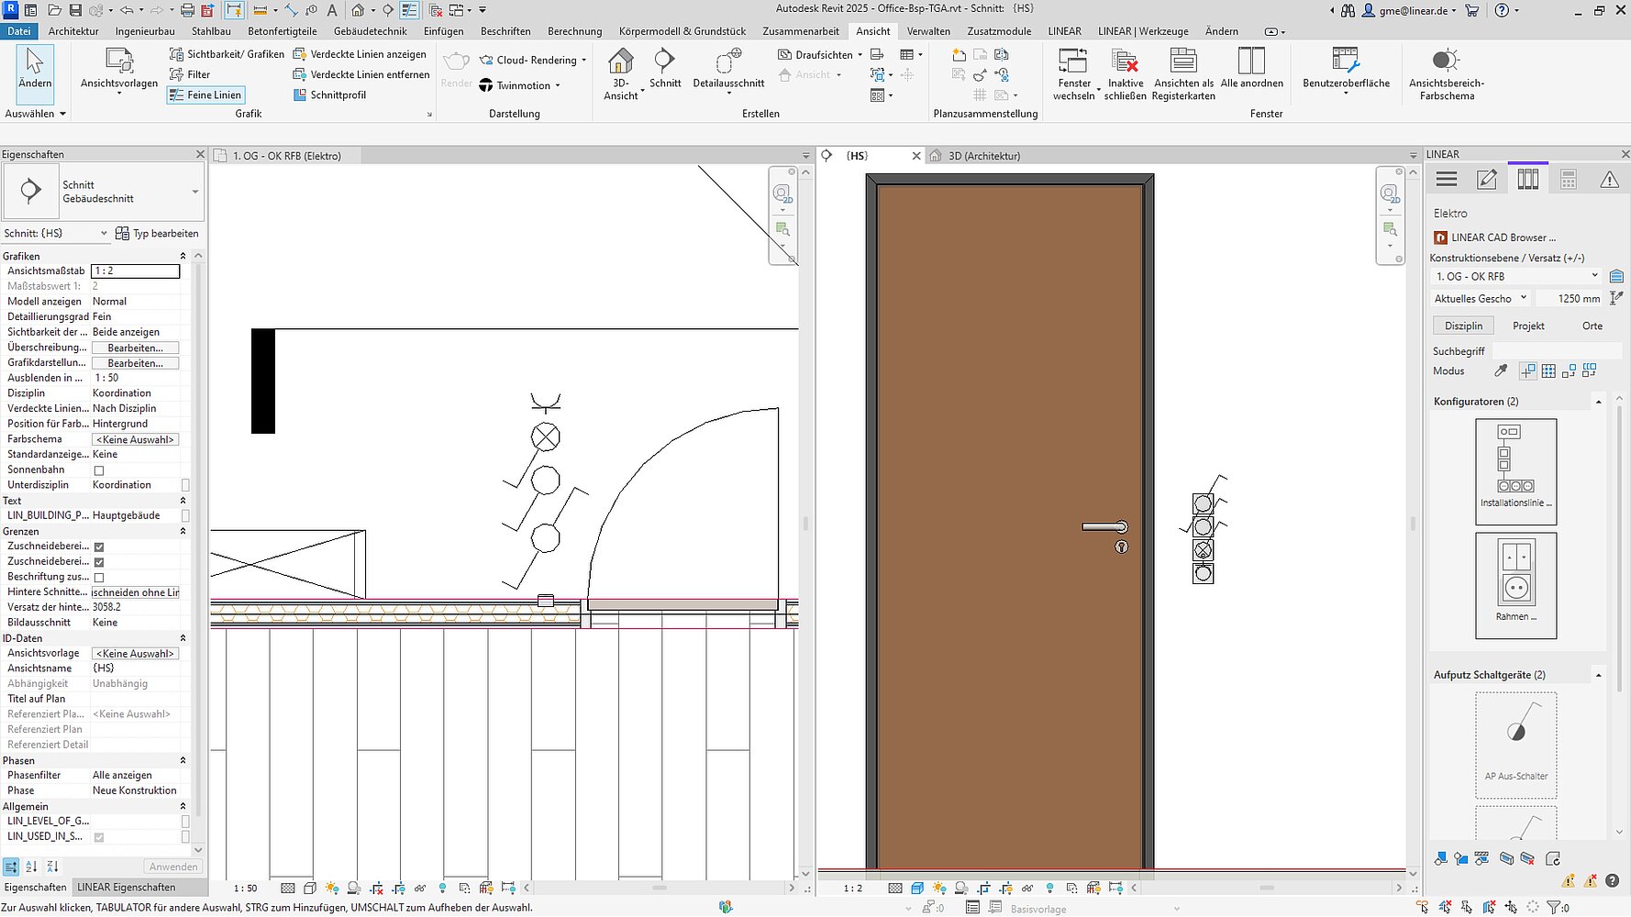The height and width of the screenshot is (917, 1631).
Task: Click the Ansichtsmaßstab input field
Action: pos(135,271)
